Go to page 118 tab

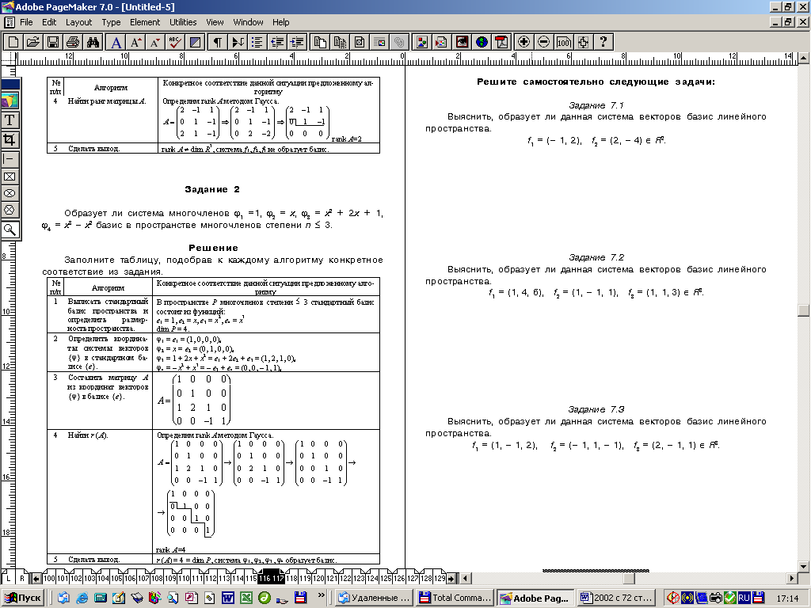click(291, 578)
